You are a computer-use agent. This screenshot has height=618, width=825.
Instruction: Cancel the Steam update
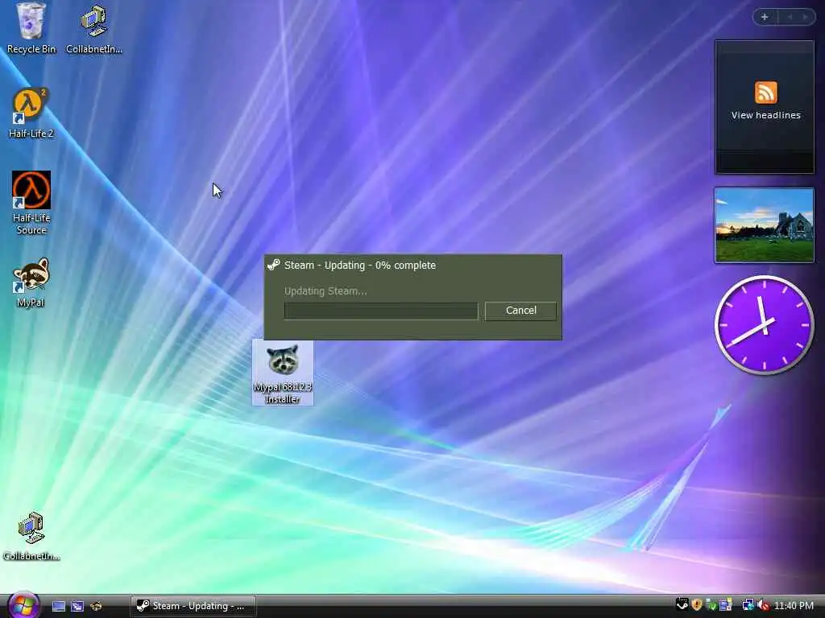point(520,311)
